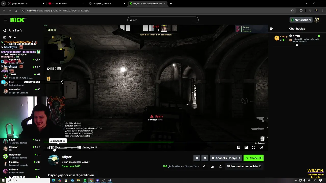
Task: Bookmark this page with star icon
Action: click(x=292, y=11)
